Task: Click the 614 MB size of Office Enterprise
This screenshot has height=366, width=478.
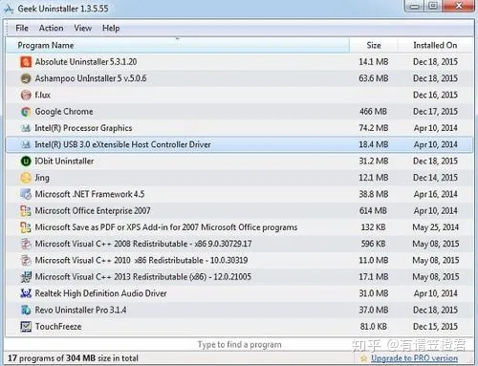Action: 373,211
